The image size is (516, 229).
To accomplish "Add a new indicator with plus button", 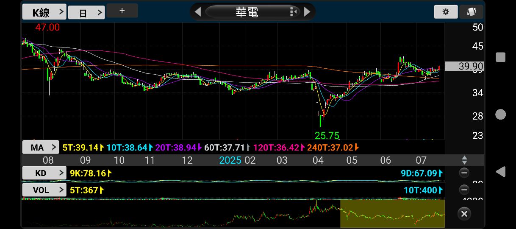I will click(122, 11).
